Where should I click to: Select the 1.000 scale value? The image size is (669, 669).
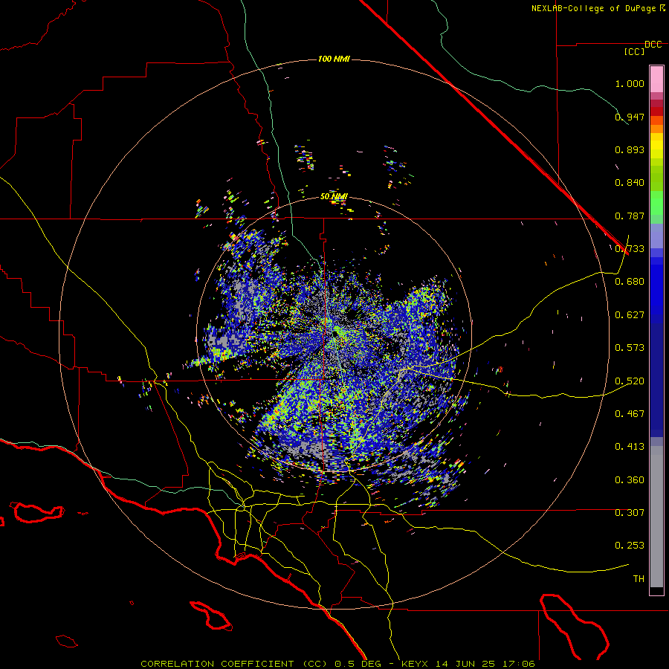click(630, 83)
